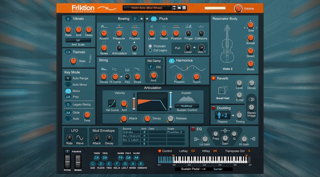Viewport: 320px width, 177px height.
Task: Toggle the Glide A# option
Action: (x=68, y=112)
